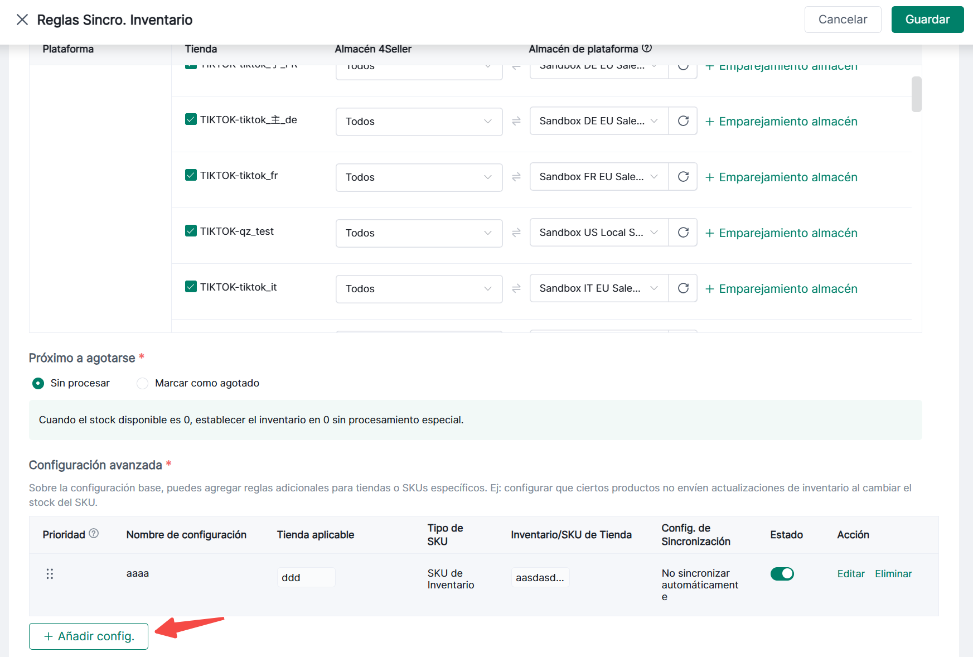This screenshot has width=973, height=657.
Task: Click the Añadir config. button
Action: 89,636
